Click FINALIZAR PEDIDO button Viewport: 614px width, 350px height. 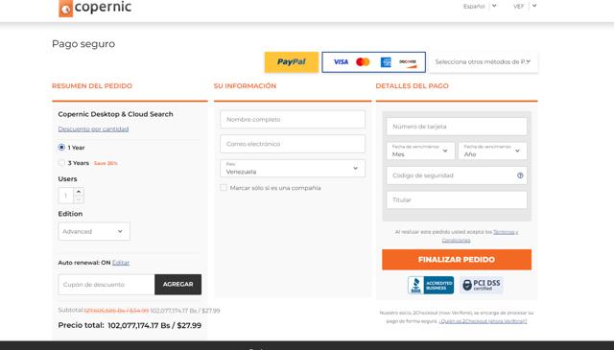[457, 260]
